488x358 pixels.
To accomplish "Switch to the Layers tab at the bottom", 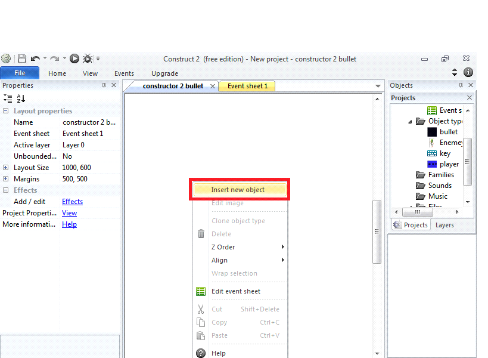I will tap(444, 225).
